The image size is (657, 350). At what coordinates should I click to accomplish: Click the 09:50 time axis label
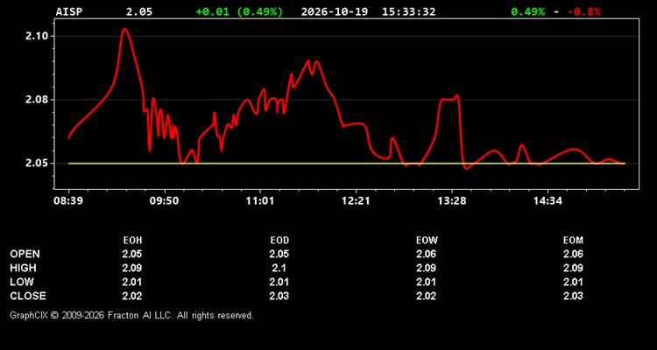pos(165,200)
